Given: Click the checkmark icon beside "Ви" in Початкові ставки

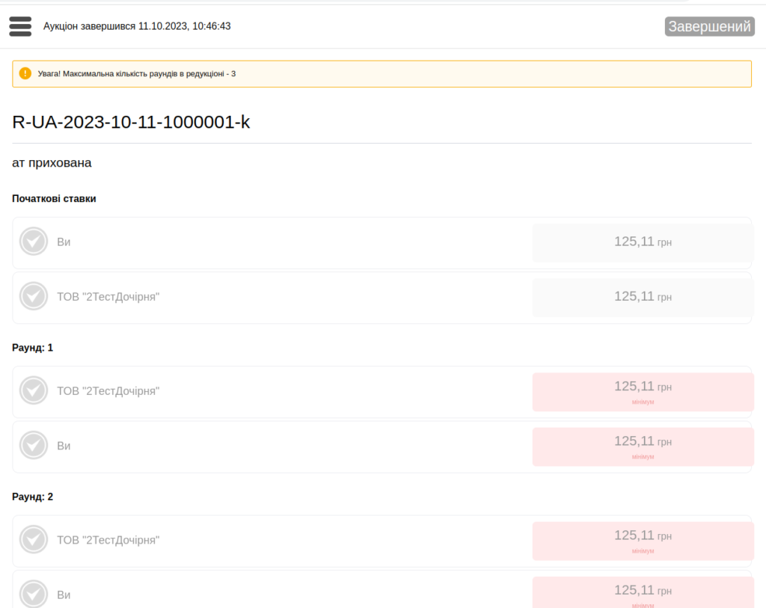Looking at the screenshot, I should pos(34,242).
